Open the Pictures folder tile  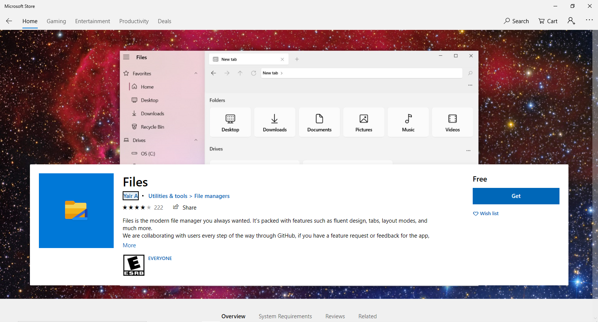(364, 123)
